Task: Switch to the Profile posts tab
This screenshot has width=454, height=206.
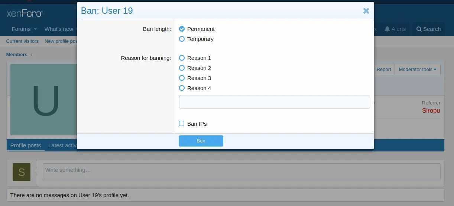Action: [26, 145]
